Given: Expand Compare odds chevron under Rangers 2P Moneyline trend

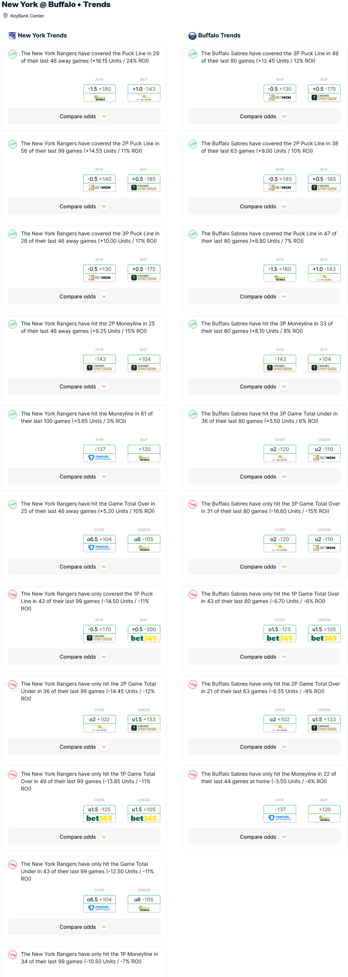Looking at the screenshot, I should click(x=104, y=387).
